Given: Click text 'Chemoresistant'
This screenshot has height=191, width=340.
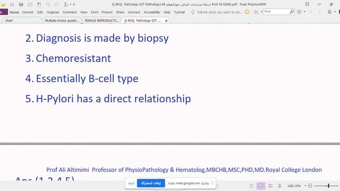Looking at the screenshot, I should click(73, 58).
